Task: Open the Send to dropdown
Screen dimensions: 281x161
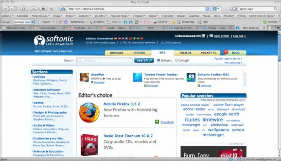Action: point(161,22)
